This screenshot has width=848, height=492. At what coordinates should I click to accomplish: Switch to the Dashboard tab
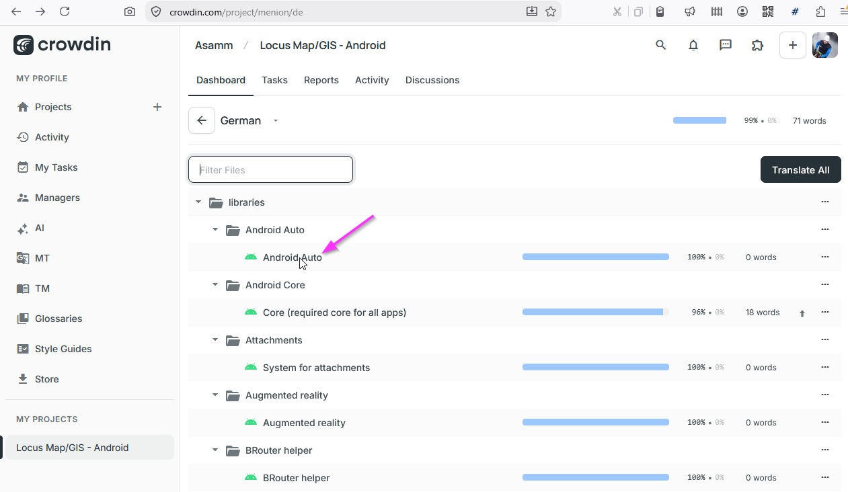click(x=221, y=80)
